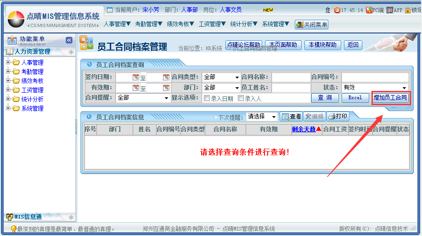
Task: Click the 增加员工合同 button
Action: (x=390, y=98)
